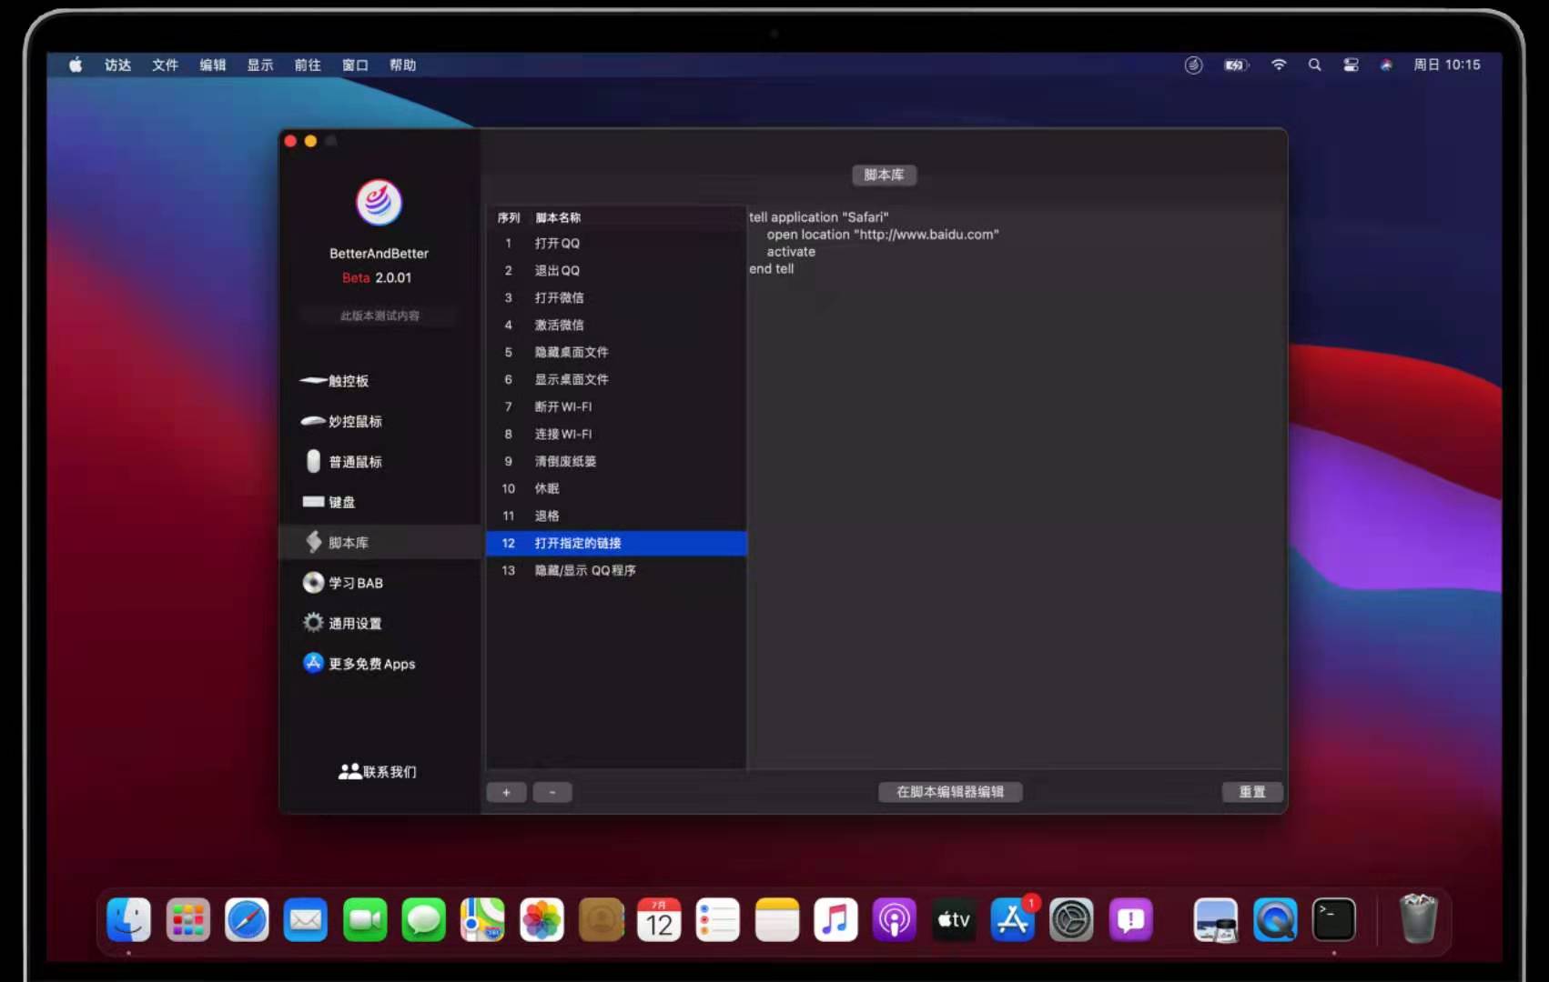Launch Terminal from the Dock

tap(1334, 919)
